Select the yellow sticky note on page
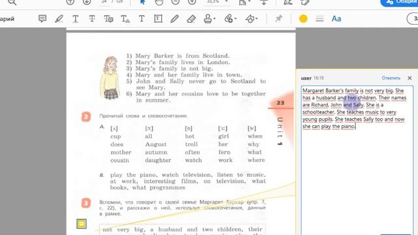Viewport: 418px width, 235px height. point(82,224)
